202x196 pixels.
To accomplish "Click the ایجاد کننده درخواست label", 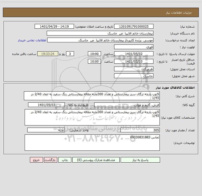I will [x=180, y=40].
